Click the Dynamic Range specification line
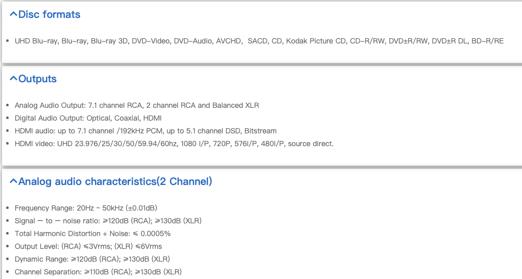Viewport: 522px width, 279px height. click(92, 259)
